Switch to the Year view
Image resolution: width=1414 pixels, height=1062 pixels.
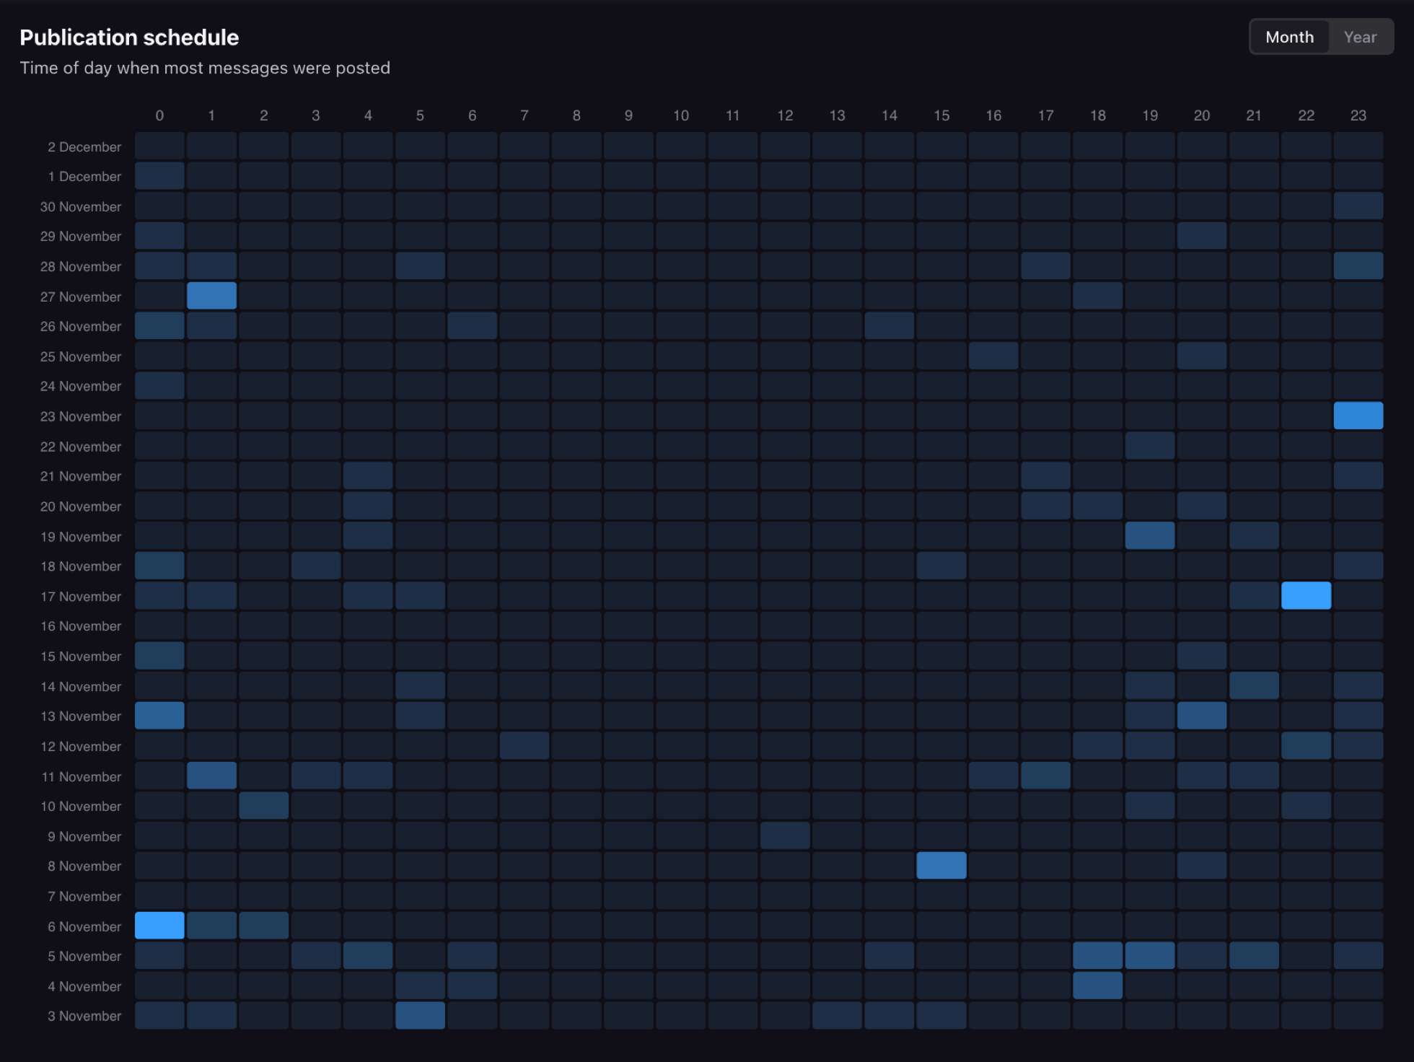(1360, 37)
